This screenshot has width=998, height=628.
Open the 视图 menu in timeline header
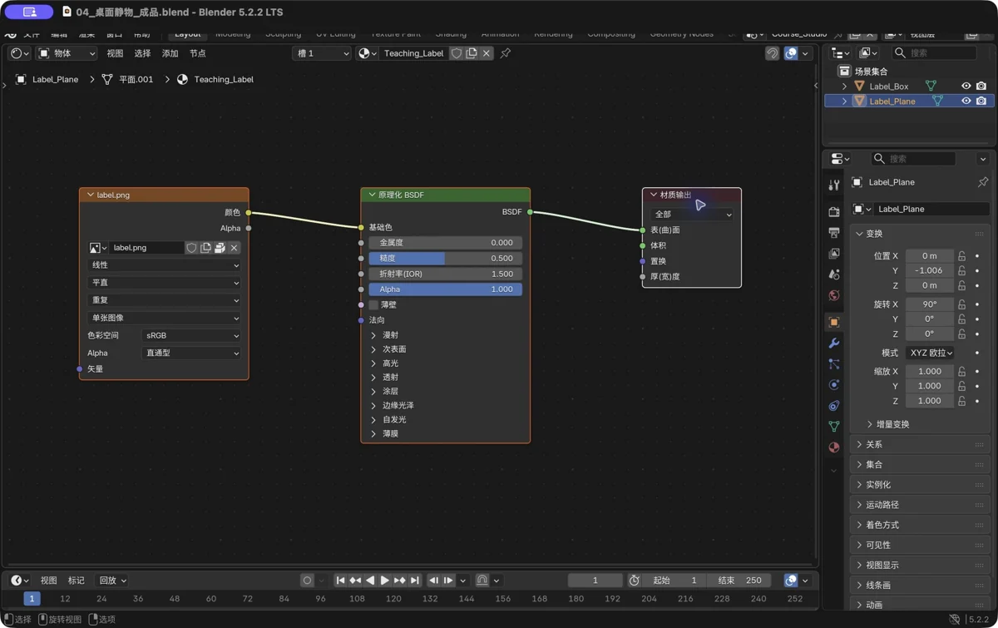(x=49, y=581)
